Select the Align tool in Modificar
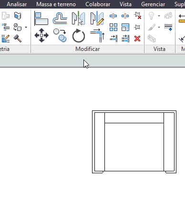The height and width of the screenshot is (198, 185). [41, 19]
